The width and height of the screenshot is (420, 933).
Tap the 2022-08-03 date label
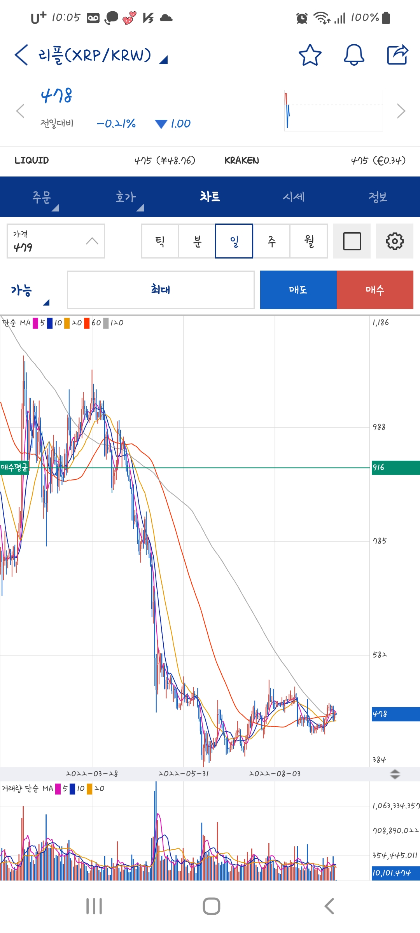(275, 774)
